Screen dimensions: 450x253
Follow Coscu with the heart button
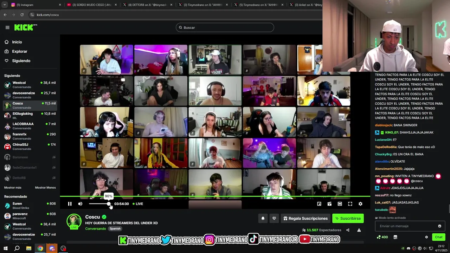274,218
